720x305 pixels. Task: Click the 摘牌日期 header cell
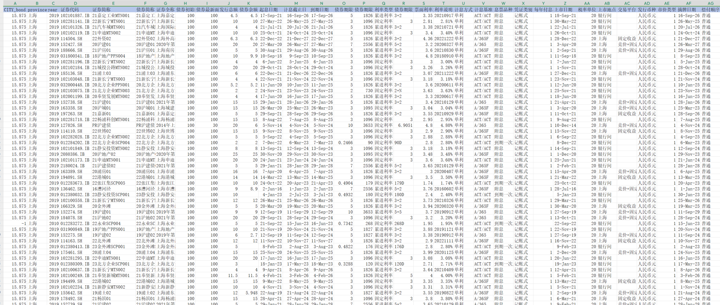pos(689,10)
